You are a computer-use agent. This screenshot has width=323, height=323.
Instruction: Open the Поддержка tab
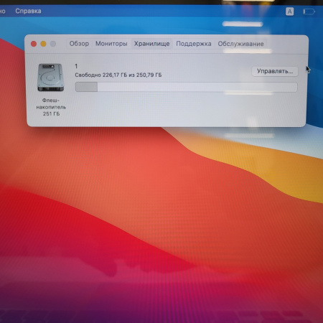point(194,44)
